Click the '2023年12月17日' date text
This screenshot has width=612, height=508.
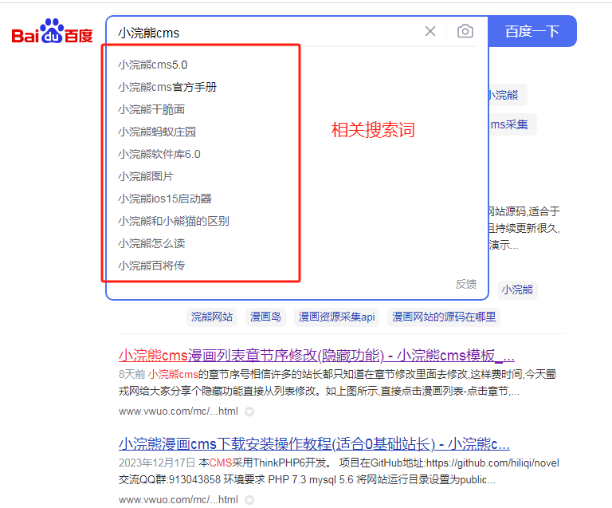(x=157, y=463)
